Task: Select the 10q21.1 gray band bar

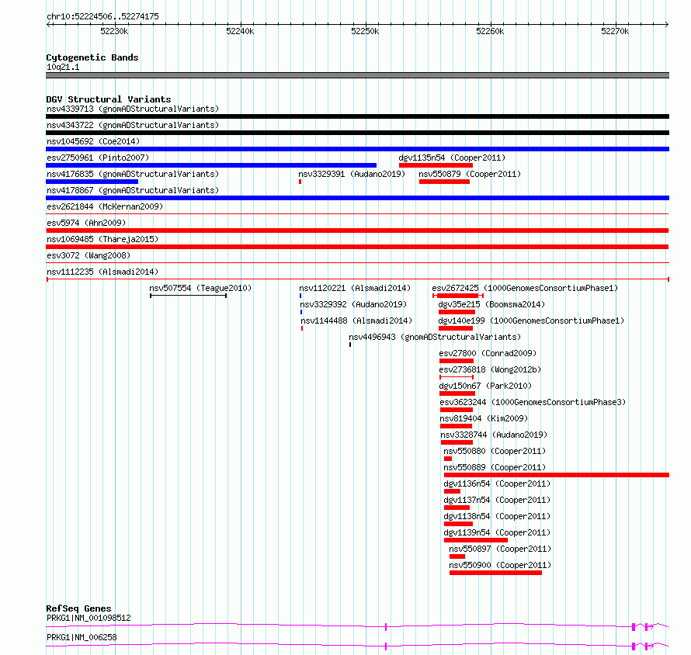Action: [357, 75]
